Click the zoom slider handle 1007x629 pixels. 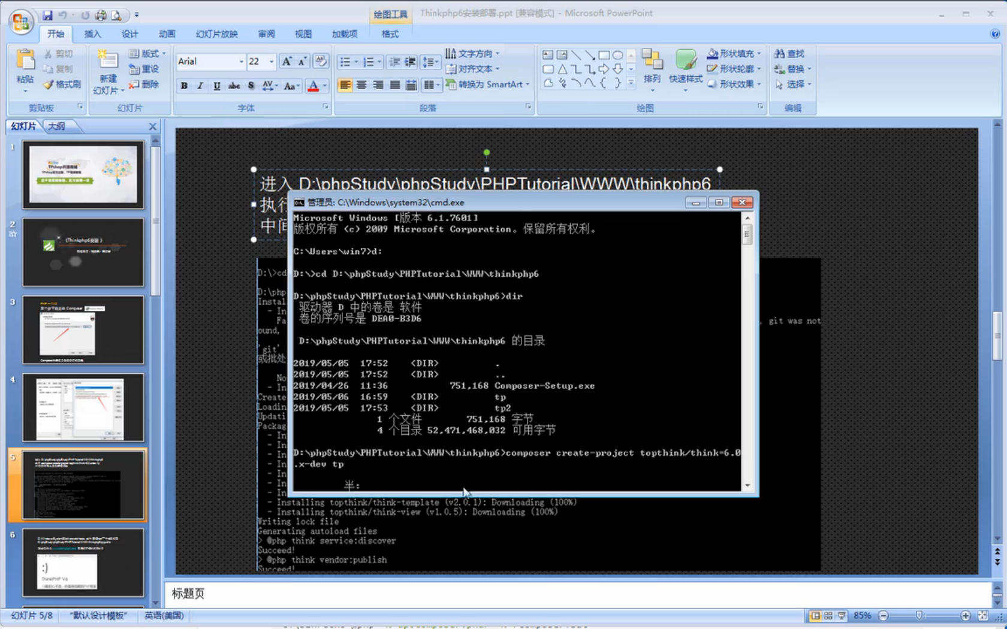tap(919, 616)
